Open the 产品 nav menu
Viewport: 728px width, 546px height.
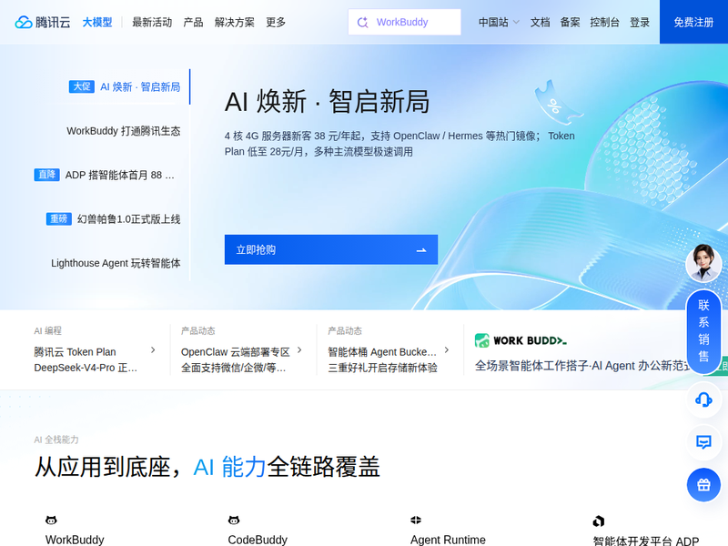click(193, 22)
